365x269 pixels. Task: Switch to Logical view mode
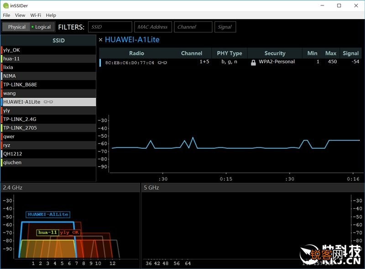coord(42,27)
